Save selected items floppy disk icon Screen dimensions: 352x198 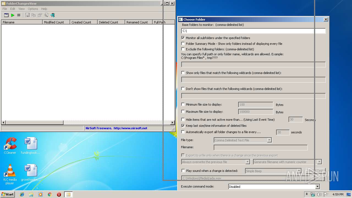tap(28, 15)
